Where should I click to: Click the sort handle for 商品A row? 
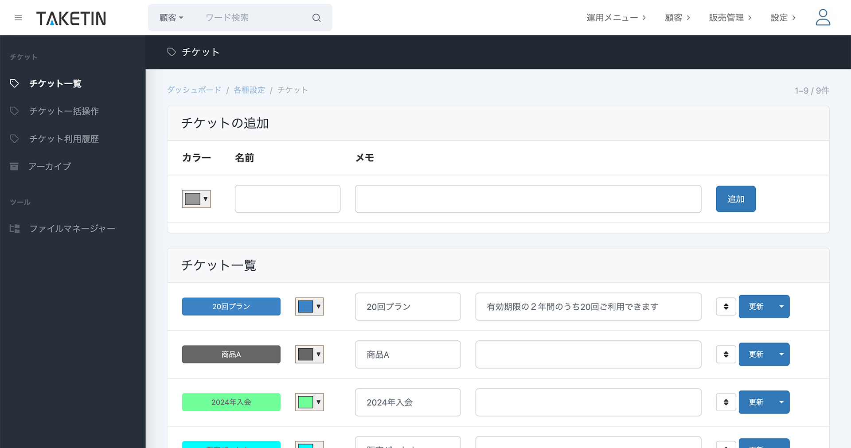coord(726,355)
